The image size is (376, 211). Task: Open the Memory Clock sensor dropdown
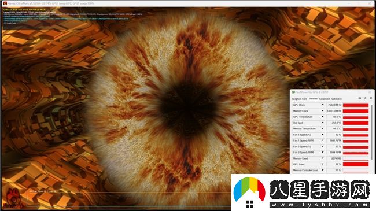tap(322, 111)
